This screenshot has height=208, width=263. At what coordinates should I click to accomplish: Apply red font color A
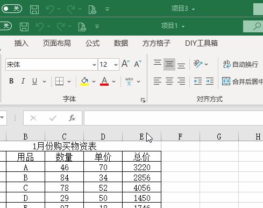104,81
